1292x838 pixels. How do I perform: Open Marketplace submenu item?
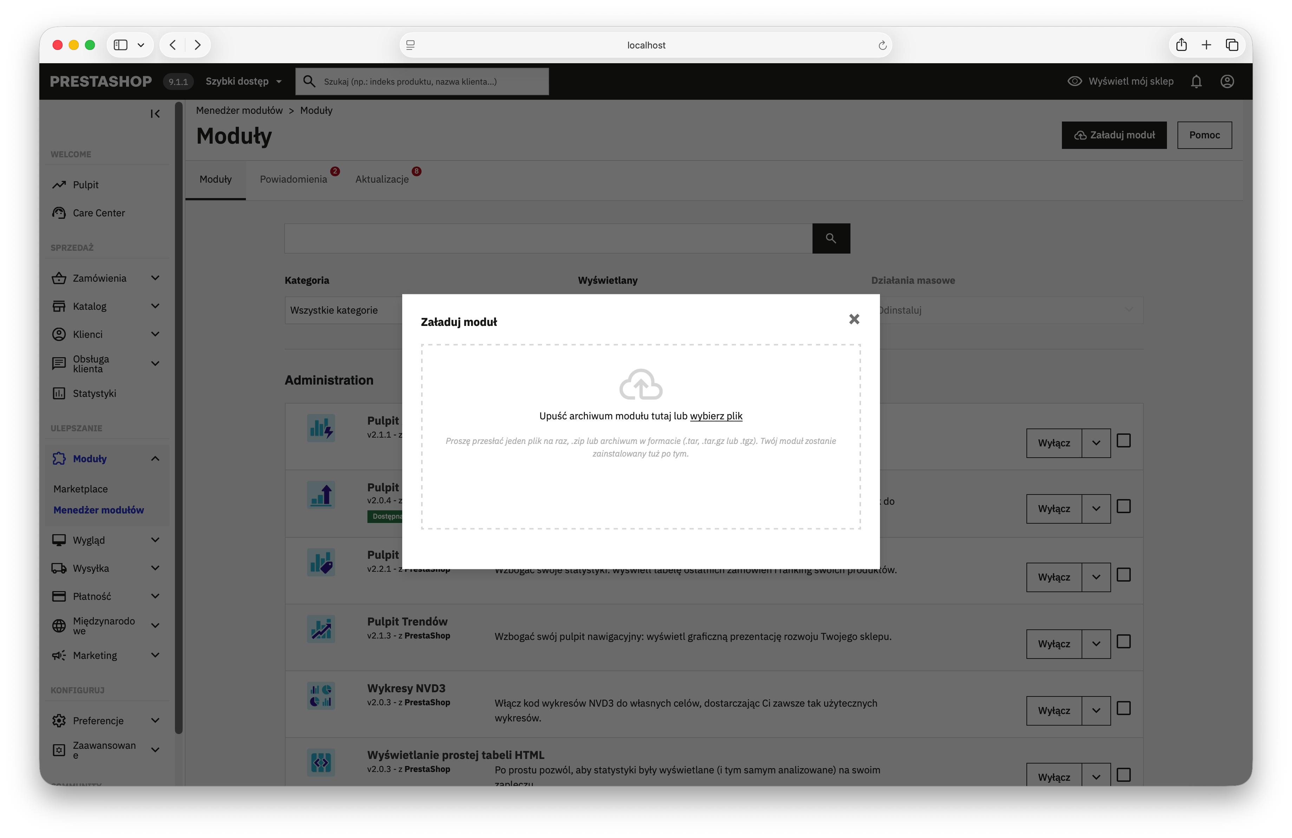[x=80, y=489]
